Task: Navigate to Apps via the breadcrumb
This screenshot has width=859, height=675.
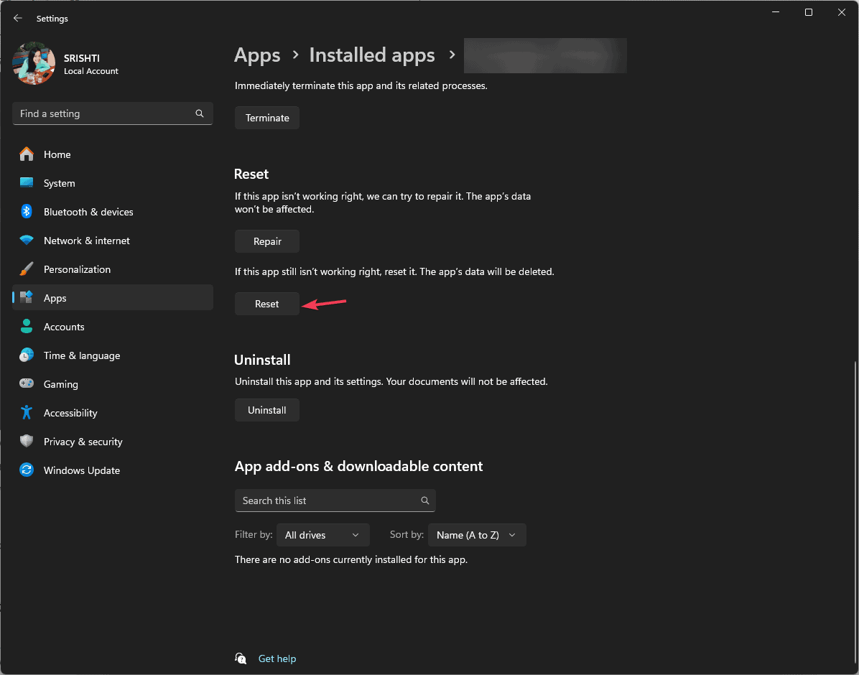Action: click(x=257, y=55)
